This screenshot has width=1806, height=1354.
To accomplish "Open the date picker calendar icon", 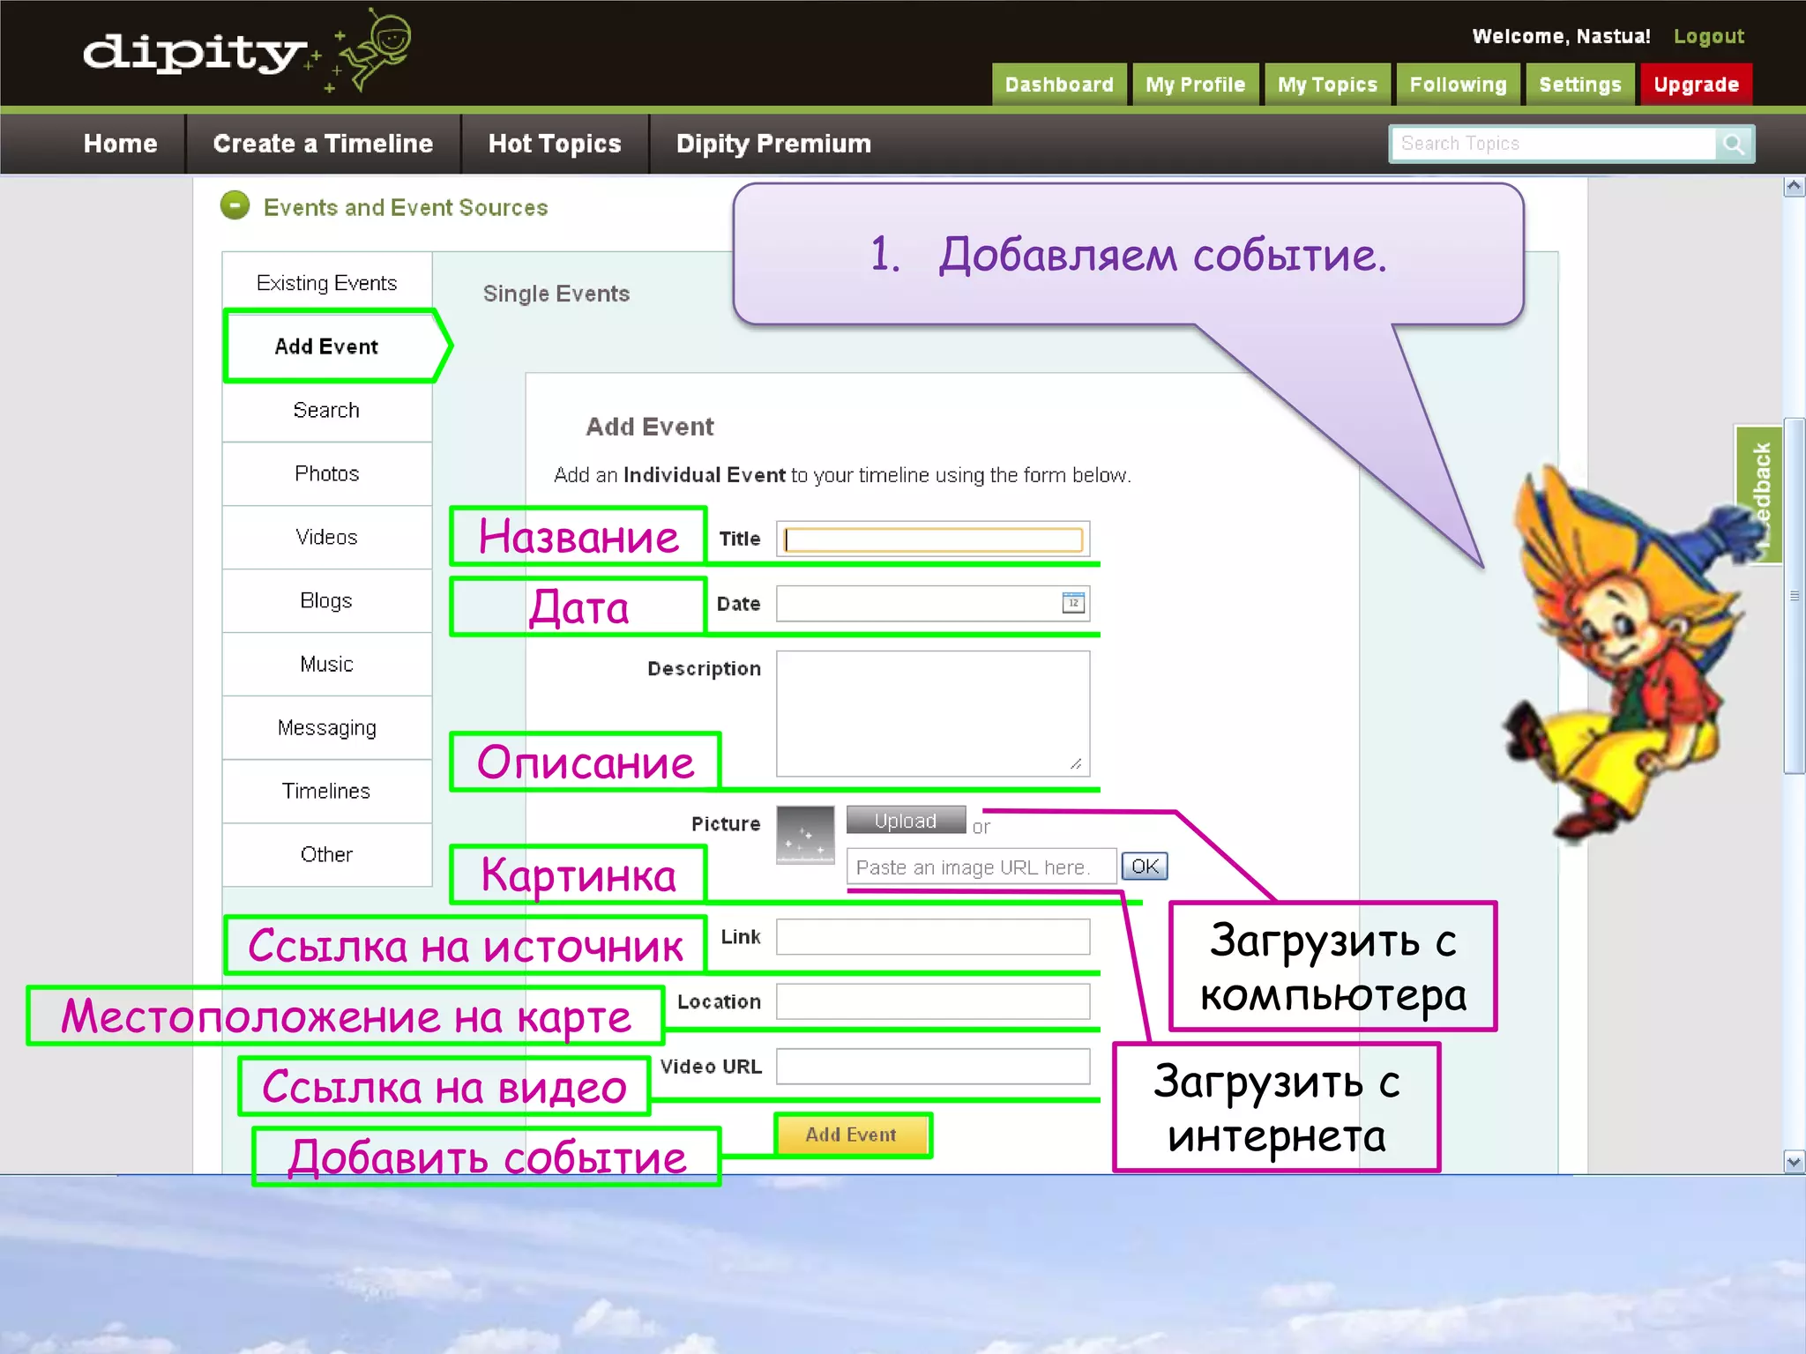I will click(1073, 603).
